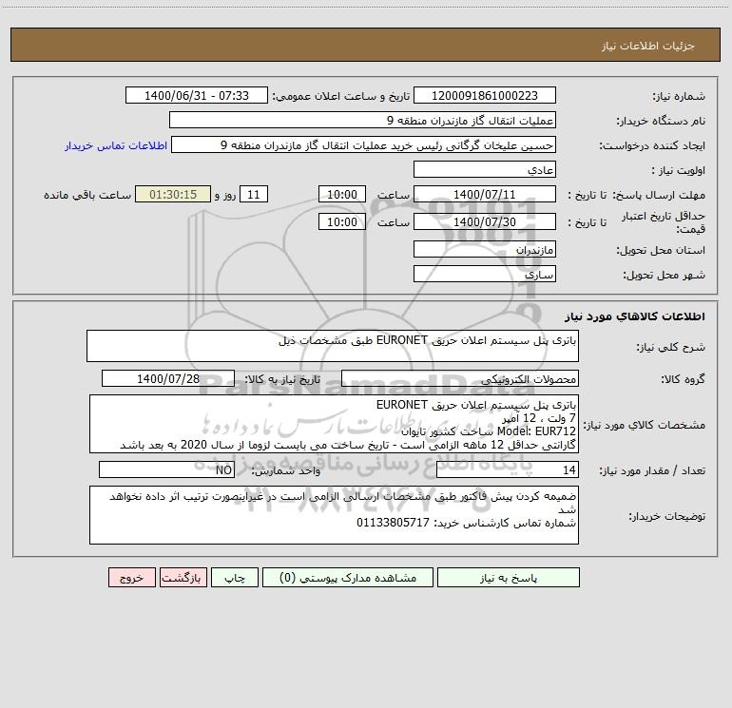Image resolution: width=732 pixels, height=708 pixels.
Task: Click buyer name field عملیات انتقال گاز مازندران
Action: tap(362, 120)
